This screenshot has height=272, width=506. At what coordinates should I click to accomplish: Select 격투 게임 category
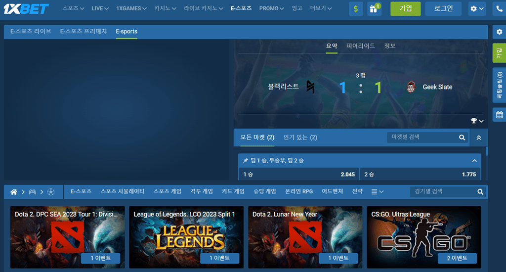click(202, 191)
